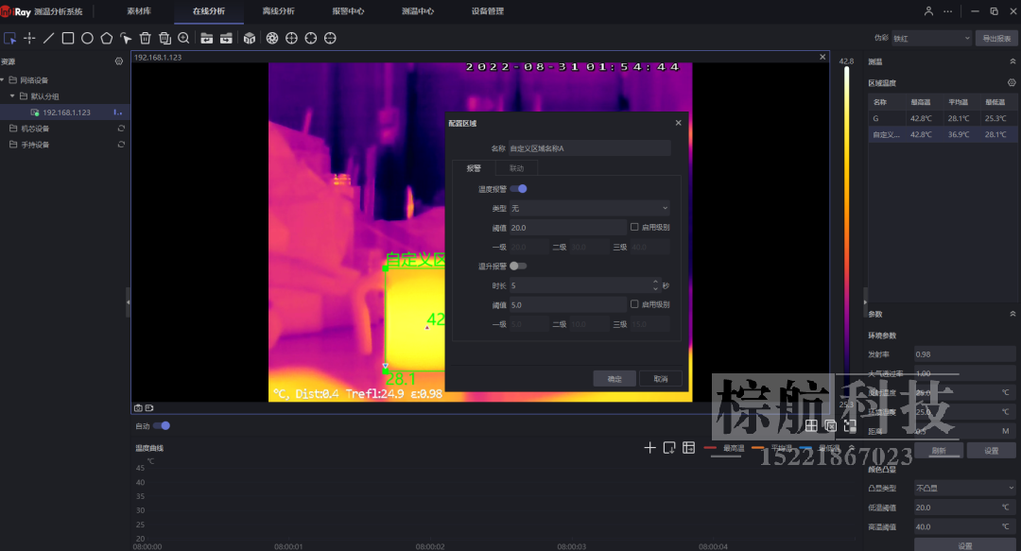Collapse the left resource panel handle
The image size is (1021, 551).
coord(128,302)
